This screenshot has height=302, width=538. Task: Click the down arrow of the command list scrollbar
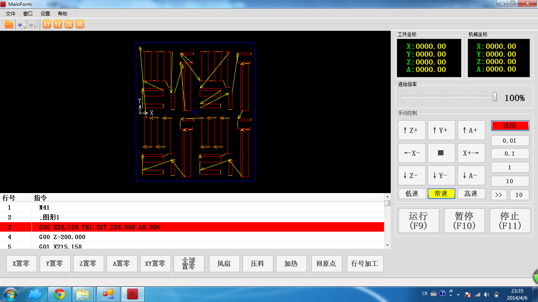tap(388, 245)
